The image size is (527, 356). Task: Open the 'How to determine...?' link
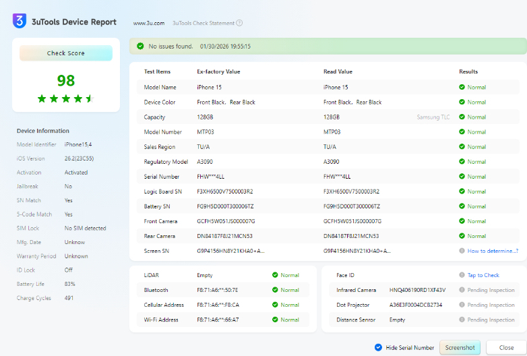[493, 251]
